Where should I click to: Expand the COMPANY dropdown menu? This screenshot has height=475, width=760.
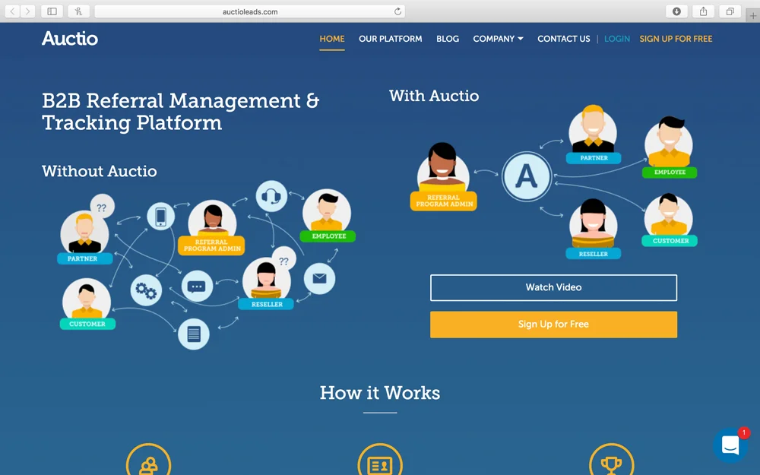tap(498, 39)
